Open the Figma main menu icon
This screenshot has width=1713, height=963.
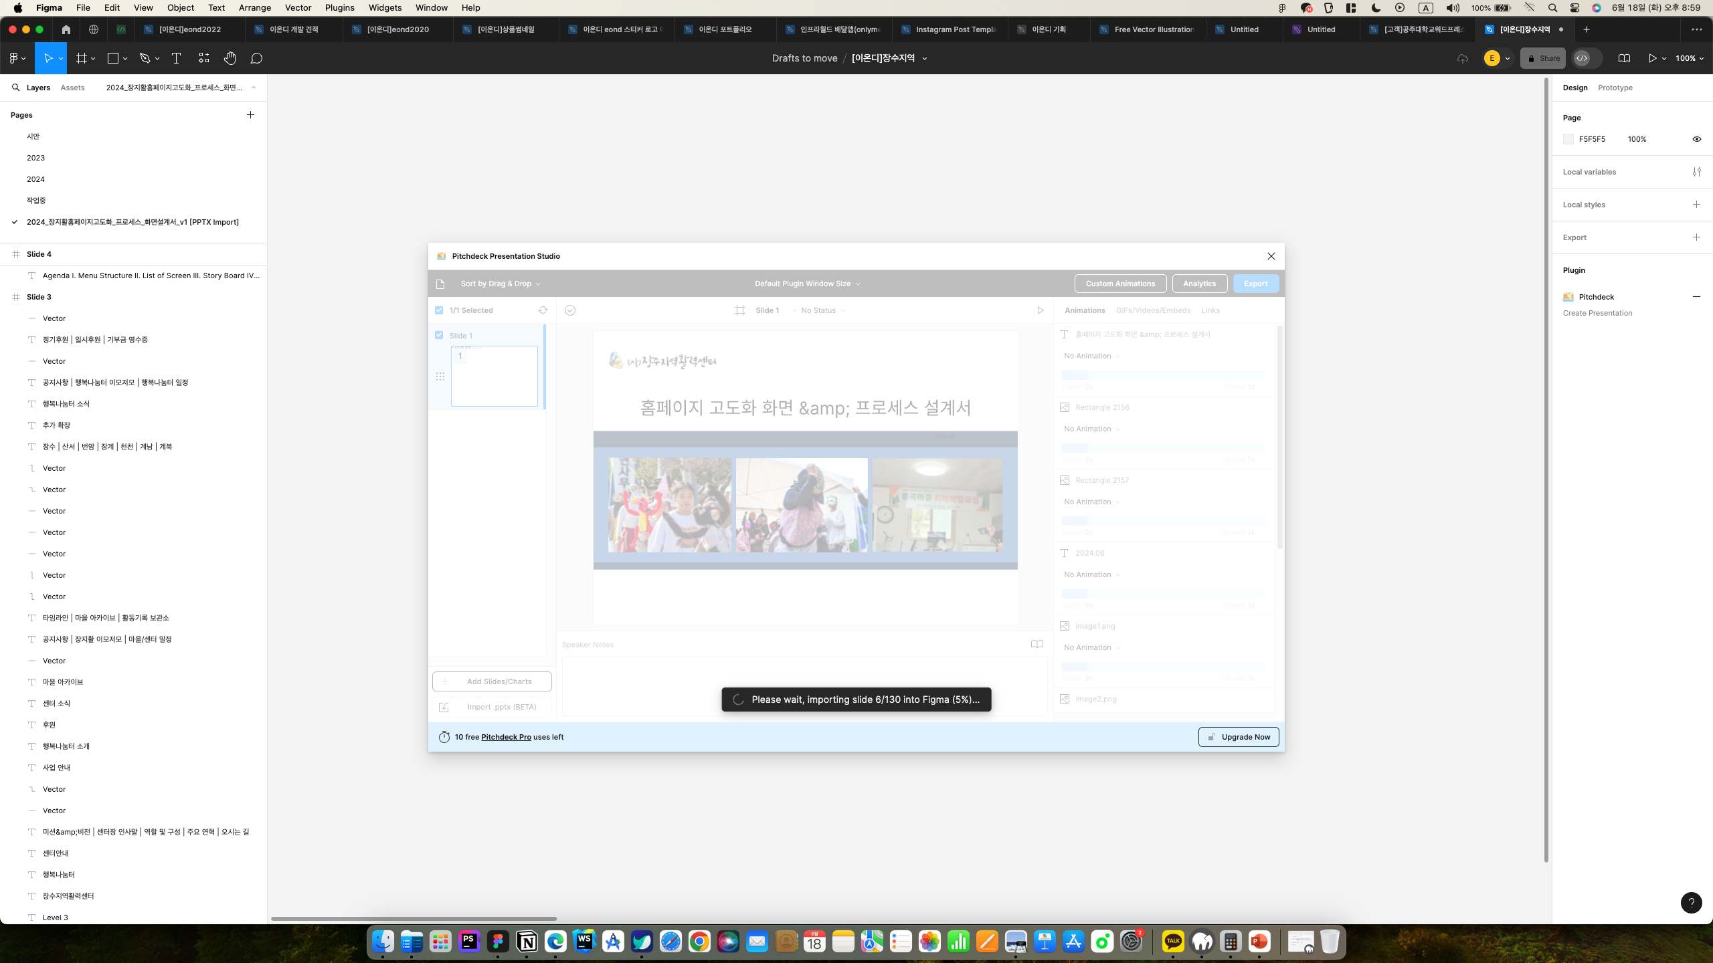13,58
